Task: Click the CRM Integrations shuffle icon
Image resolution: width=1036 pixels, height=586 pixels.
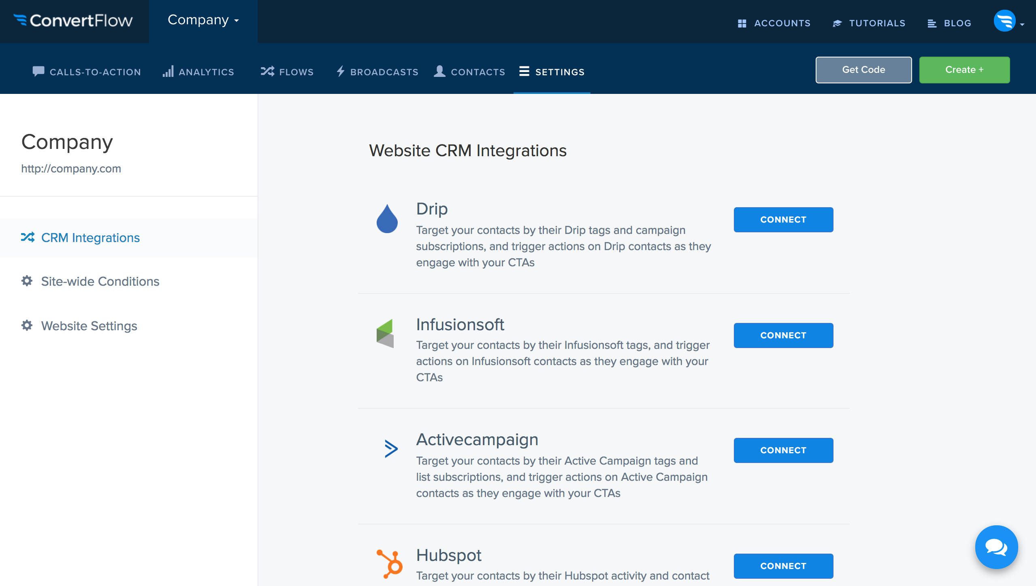Action: click(28, 237)
